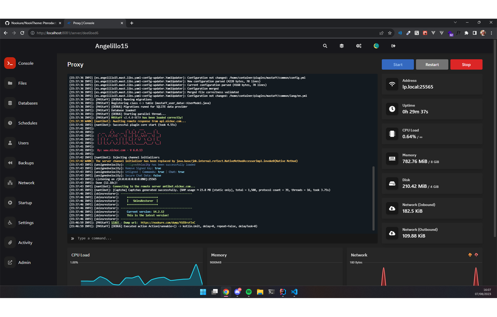This screenshot has width=497, height=317.
Task: Click the Restart server button
Action: [432, 65]
